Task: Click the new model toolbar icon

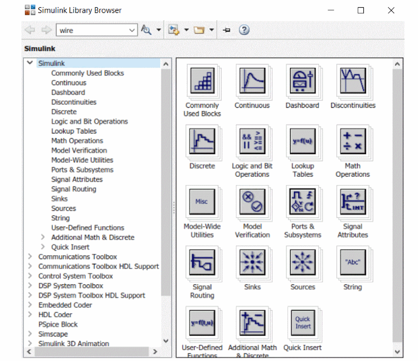Action: pos(174,30)
